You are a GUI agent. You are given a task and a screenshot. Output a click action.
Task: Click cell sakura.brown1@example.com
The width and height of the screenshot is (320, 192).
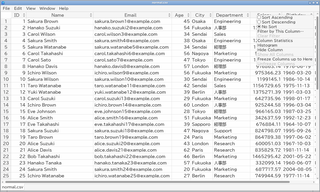132,21
